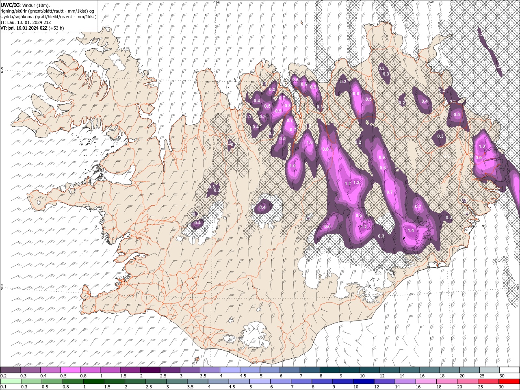Pick the darkest green swatch labeled 1 in the lower legend
The image size is (520, 390).
[93, 381]
